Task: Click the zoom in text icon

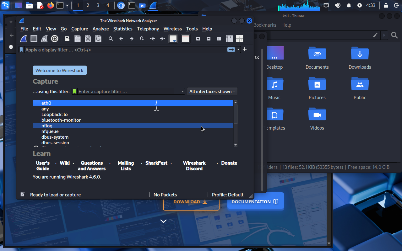Action: click(x=198, y=39)
